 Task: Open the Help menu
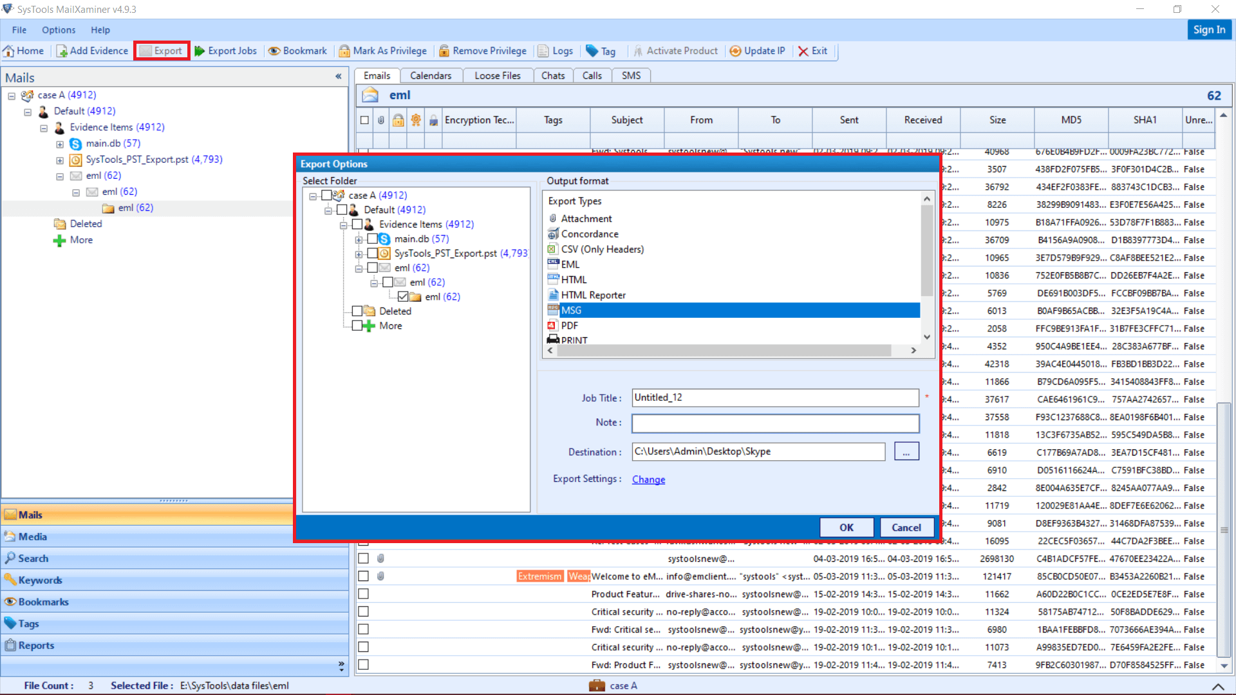click(100, 30)
